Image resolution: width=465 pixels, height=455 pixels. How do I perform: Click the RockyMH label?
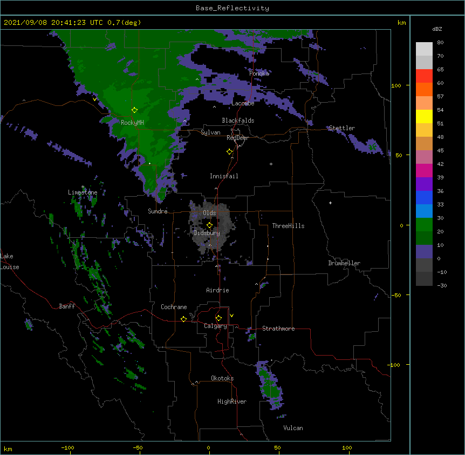point(132,122)
